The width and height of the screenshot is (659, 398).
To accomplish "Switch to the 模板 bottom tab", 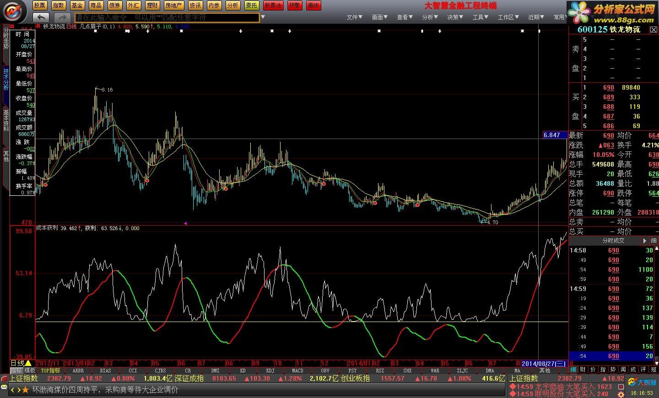I will pyautogui.click(x=30, y=371).
